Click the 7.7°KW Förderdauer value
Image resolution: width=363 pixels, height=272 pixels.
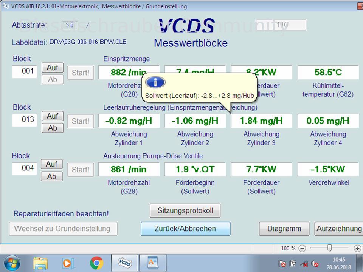point(261,169)
